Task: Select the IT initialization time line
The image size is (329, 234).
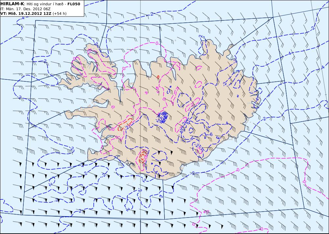Action: point(25,9)
